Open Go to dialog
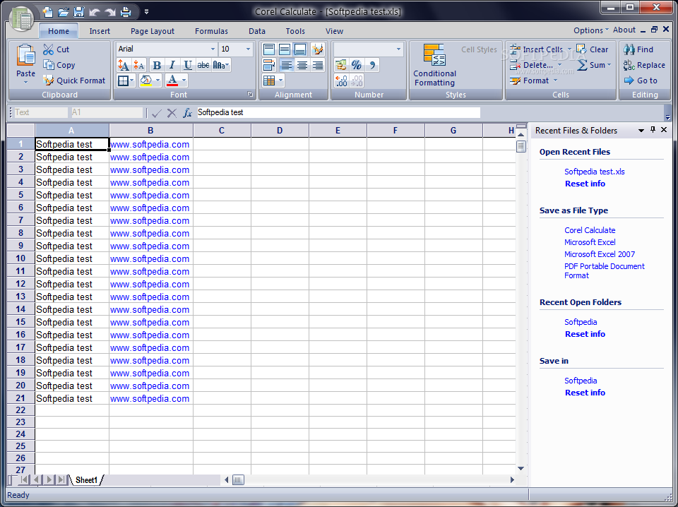 [x=641, y=80]
